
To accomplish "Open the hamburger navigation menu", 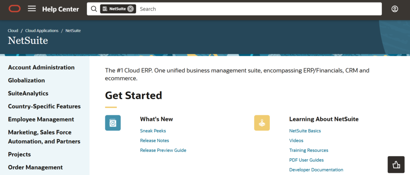I will (32, 9).
